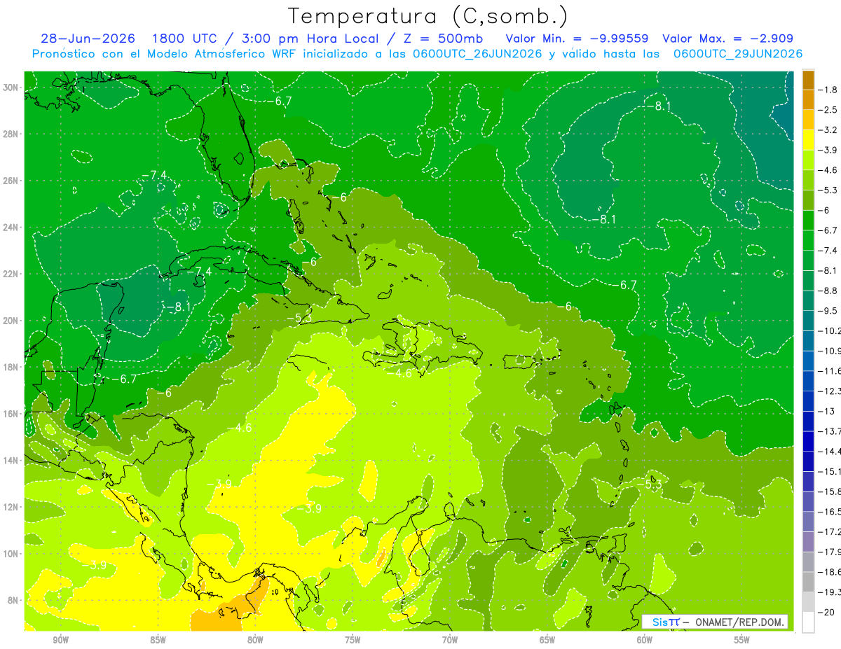Click the '10N' latitude axis label
The image size is (841, 649).
coord(11,554)
